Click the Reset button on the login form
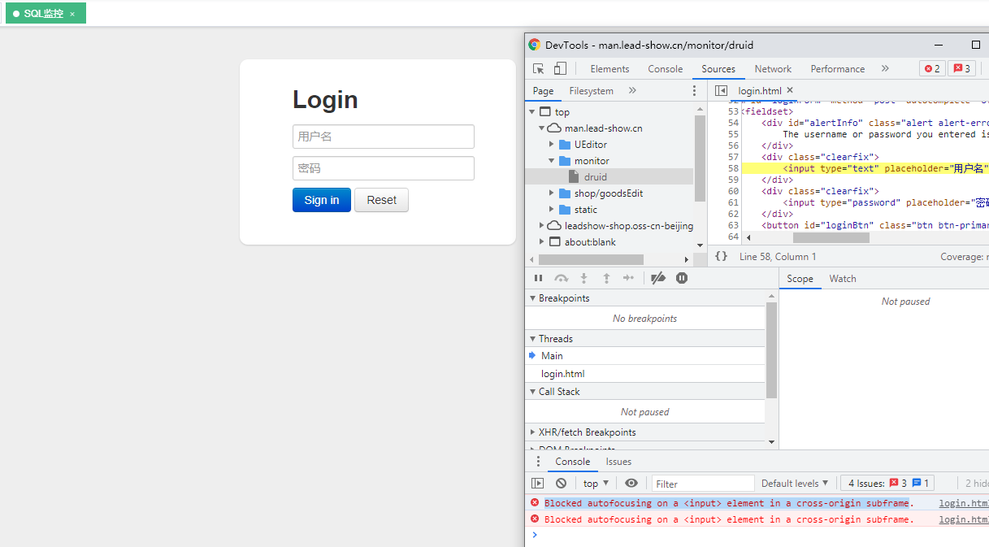989x547 pixels. (x=381, y=200)
